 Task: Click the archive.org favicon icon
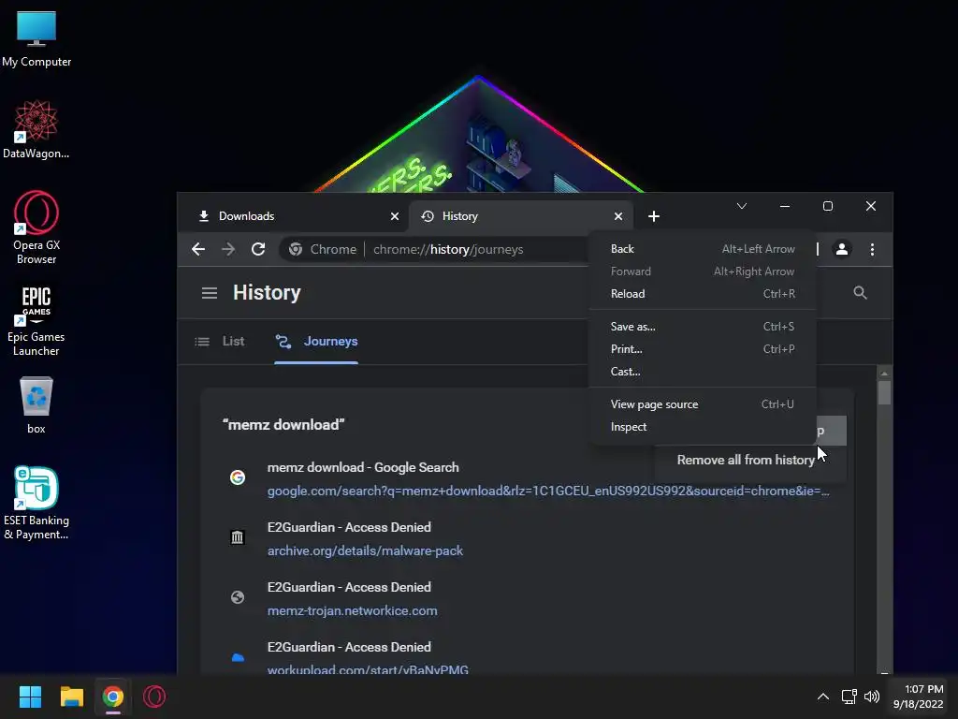tap(238, 537)
